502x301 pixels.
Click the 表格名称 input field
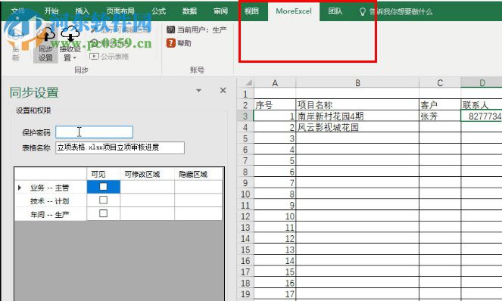click(x=120, y=147)
